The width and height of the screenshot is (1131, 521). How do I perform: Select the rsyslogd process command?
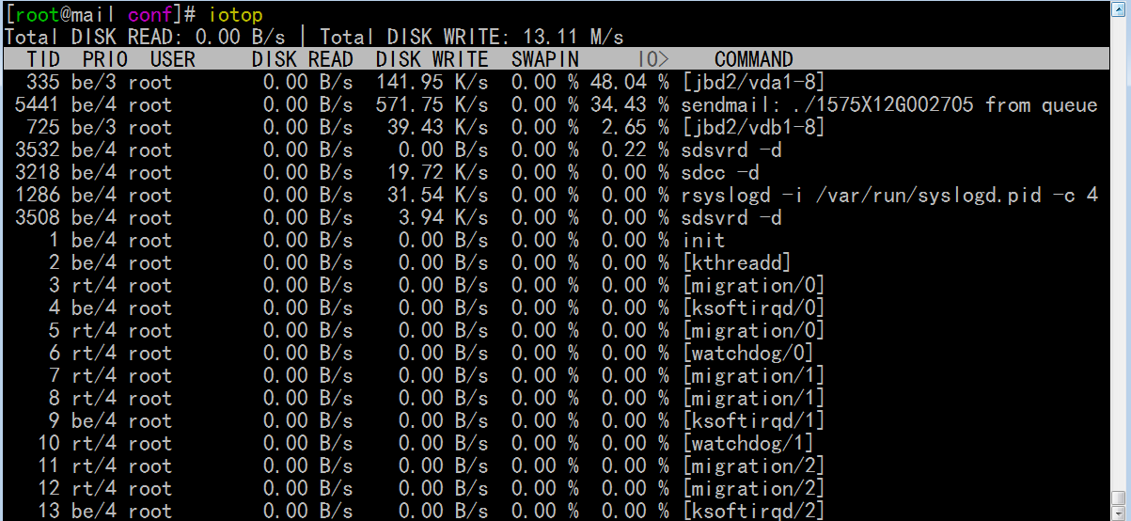point(888,195)
